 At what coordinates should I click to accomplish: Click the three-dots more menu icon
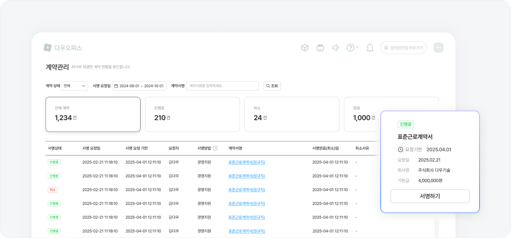click(x=439, y=48)
